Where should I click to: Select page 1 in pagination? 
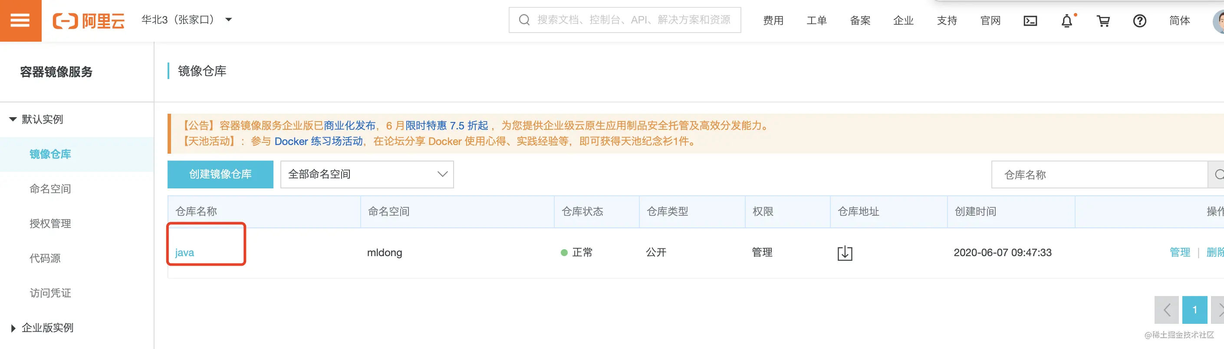click(x=1194, y=310)
